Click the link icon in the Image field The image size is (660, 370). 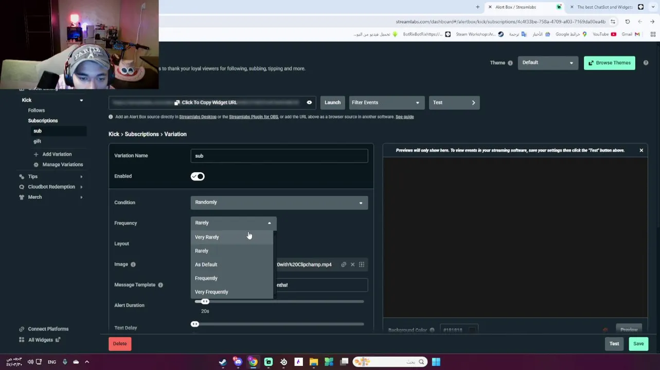[x=344, y=265]
